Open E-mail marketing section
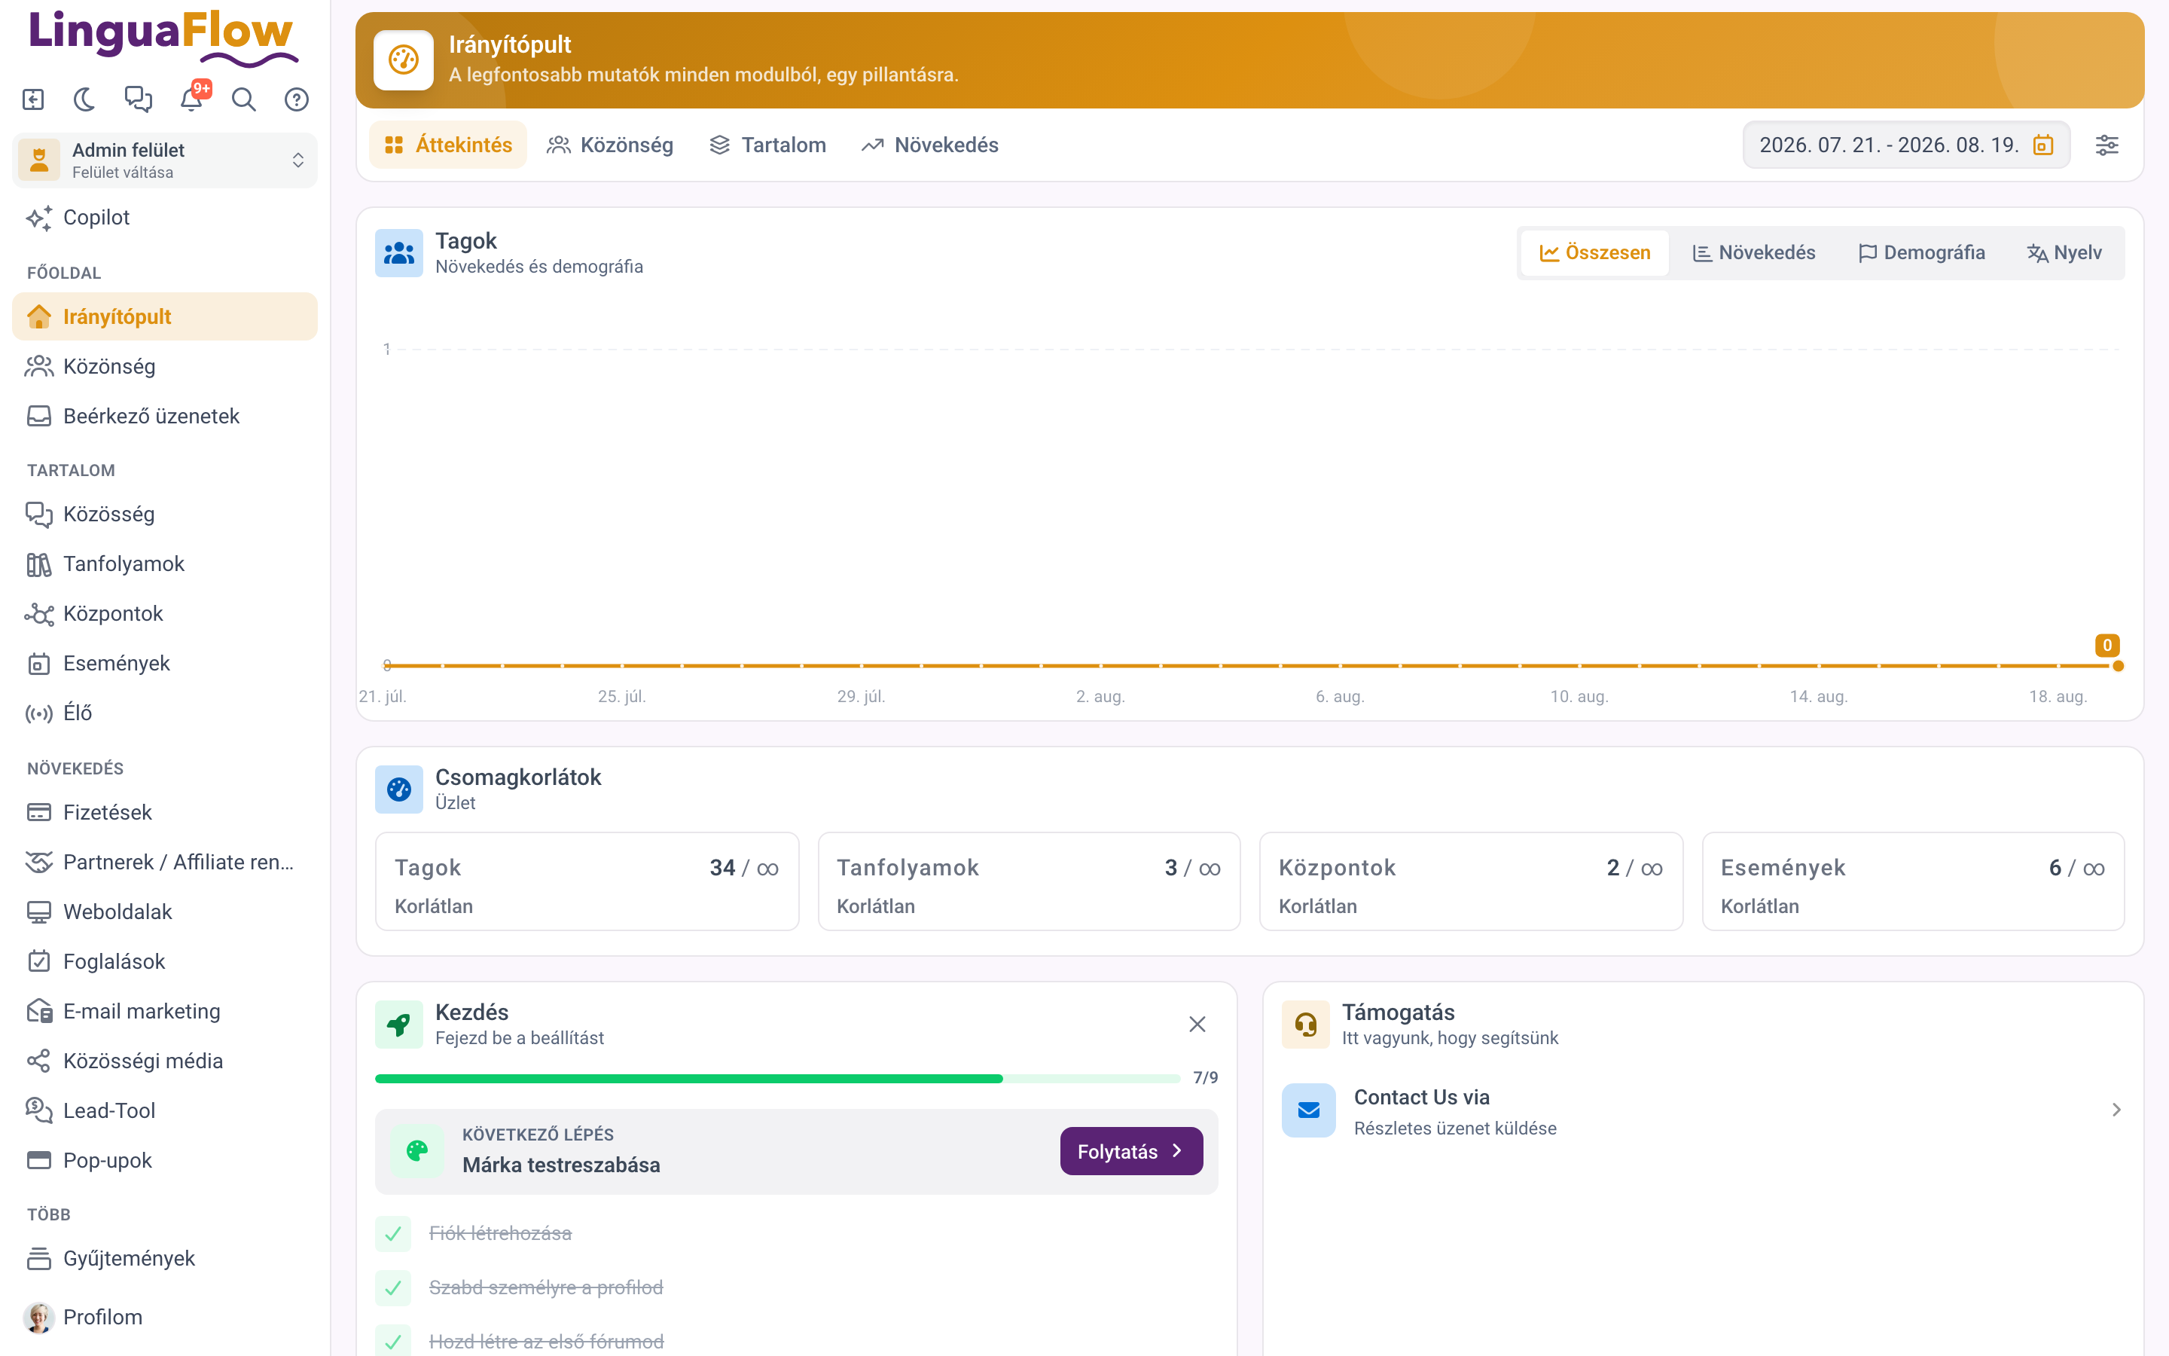This screenshot has width=2169, height=1356. [x=165, y=1012]
